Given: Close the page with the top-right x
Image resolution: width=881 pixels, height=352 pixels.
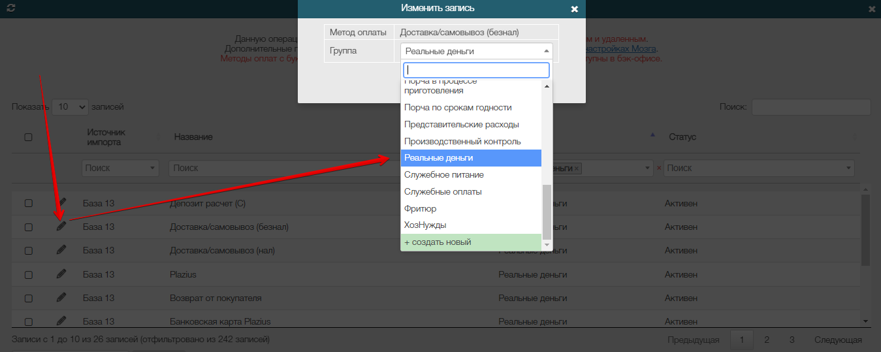Looking at the screenshot, I should pyautogui.click(x=872, y=9).
